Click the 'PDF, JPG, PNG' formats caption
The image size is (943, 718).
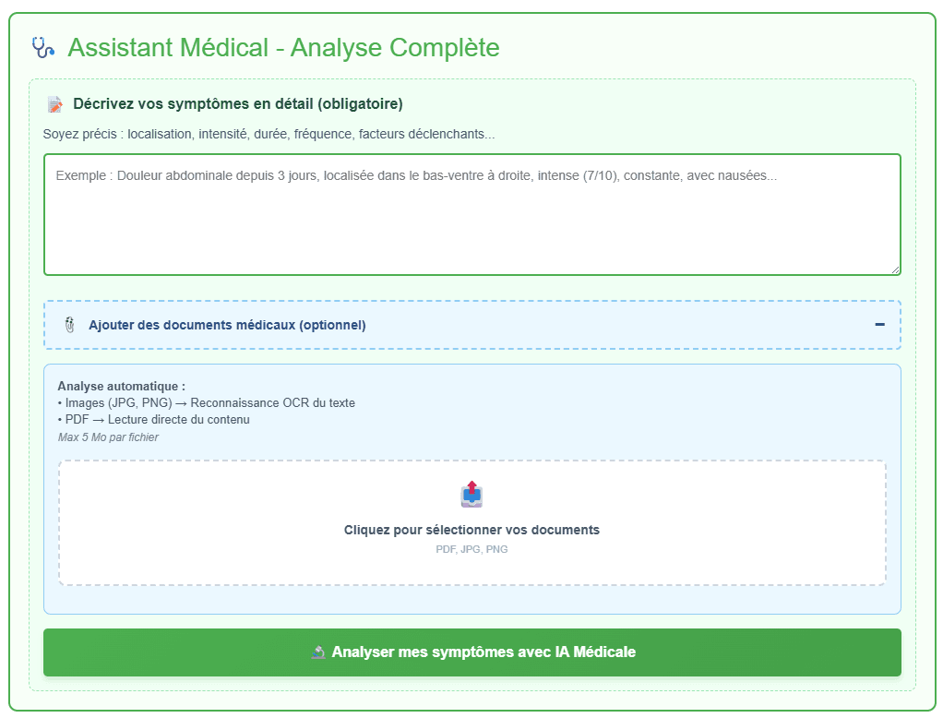pos(471,549)
